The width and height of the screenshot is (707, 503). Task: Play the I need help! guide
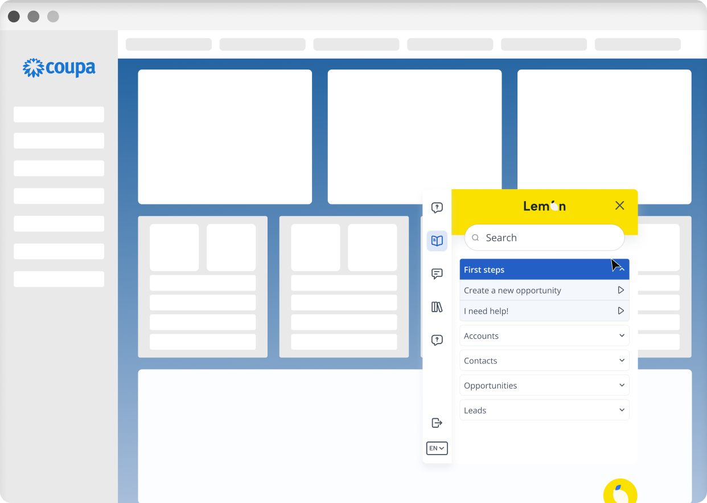[x=621, y=310]
